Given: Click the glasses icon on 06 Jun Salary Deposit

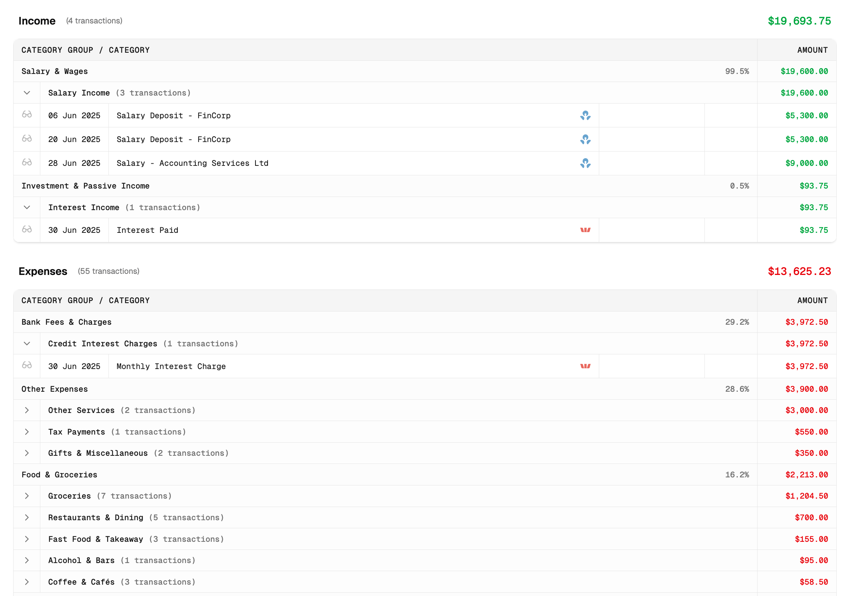Looking at the screenshot, I should [x=27, y=115].
